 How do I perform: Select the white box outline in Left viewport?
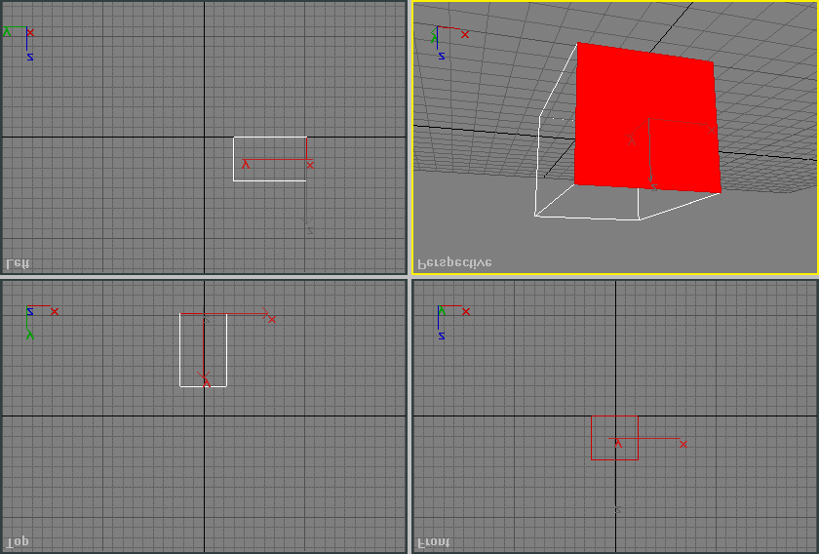[x=269, y=159]
